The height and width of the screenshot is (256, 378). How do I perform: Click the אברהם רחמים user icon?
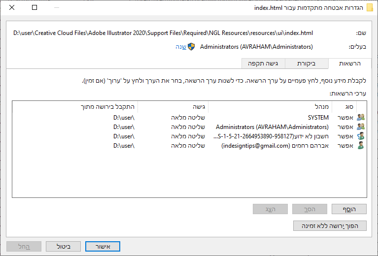pyautogui.click(x=361, y=145)
